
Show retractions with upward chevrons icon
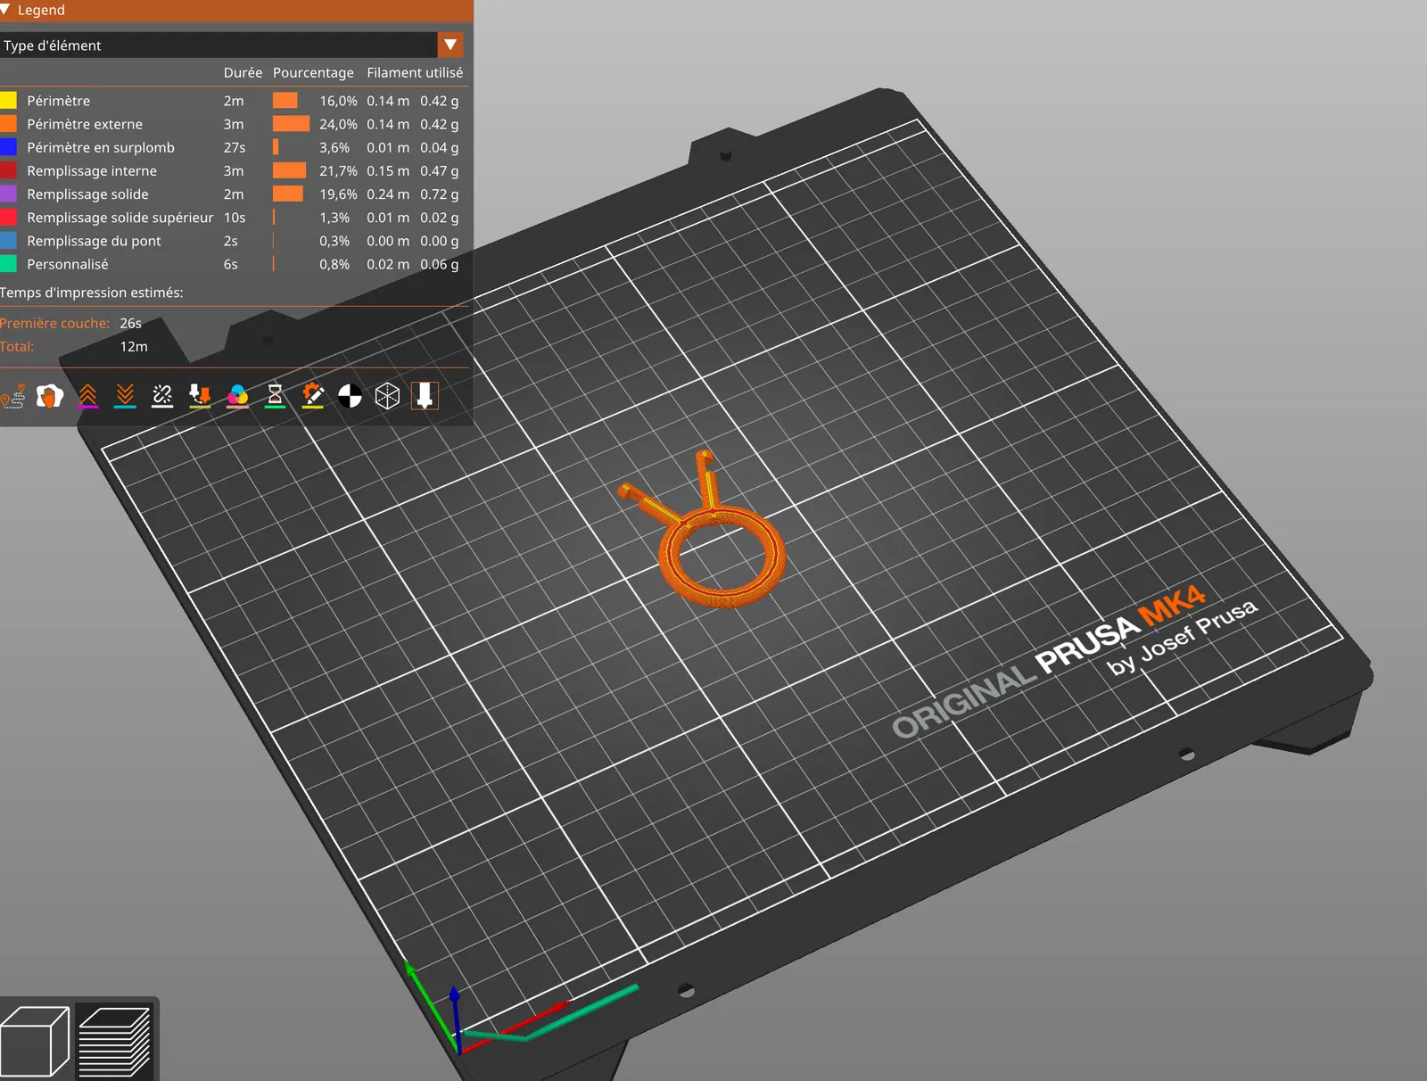click(x=87, y=396)
